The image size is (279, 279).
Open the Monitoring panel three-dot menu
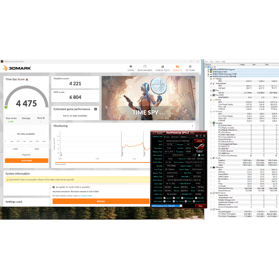[x=192, y=126]
